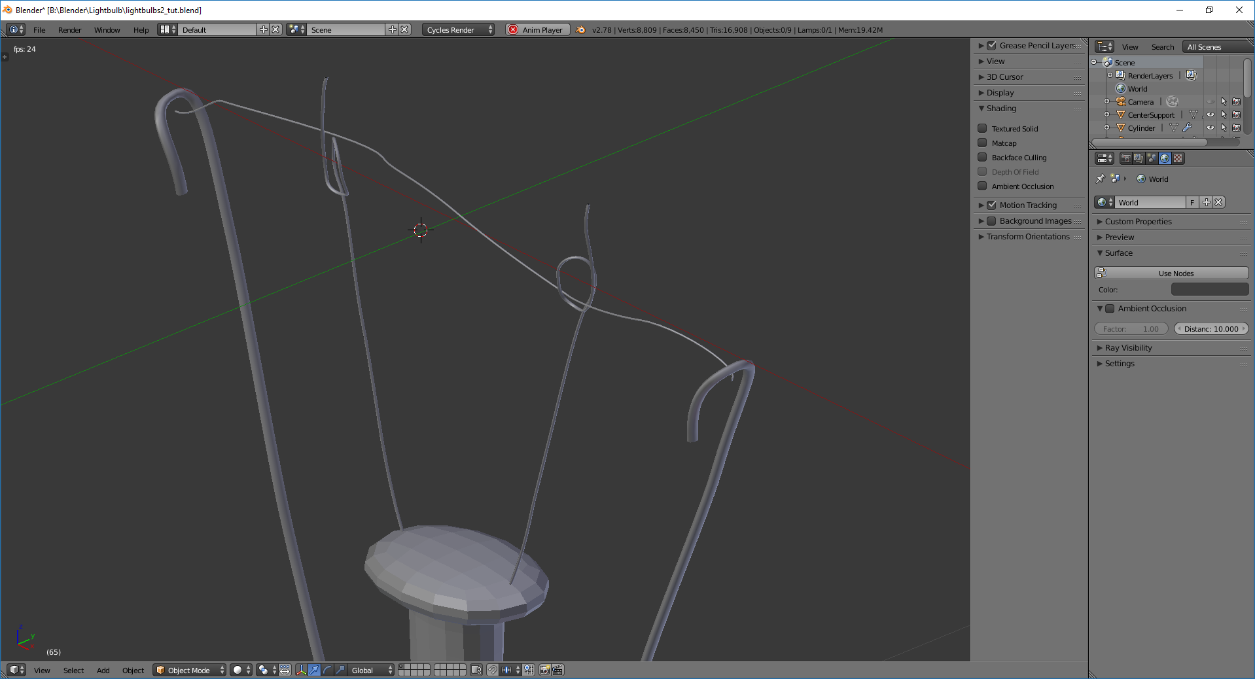Click Search in the outliner header
The image size is (1255, 679).
(x=1162, y=46)
